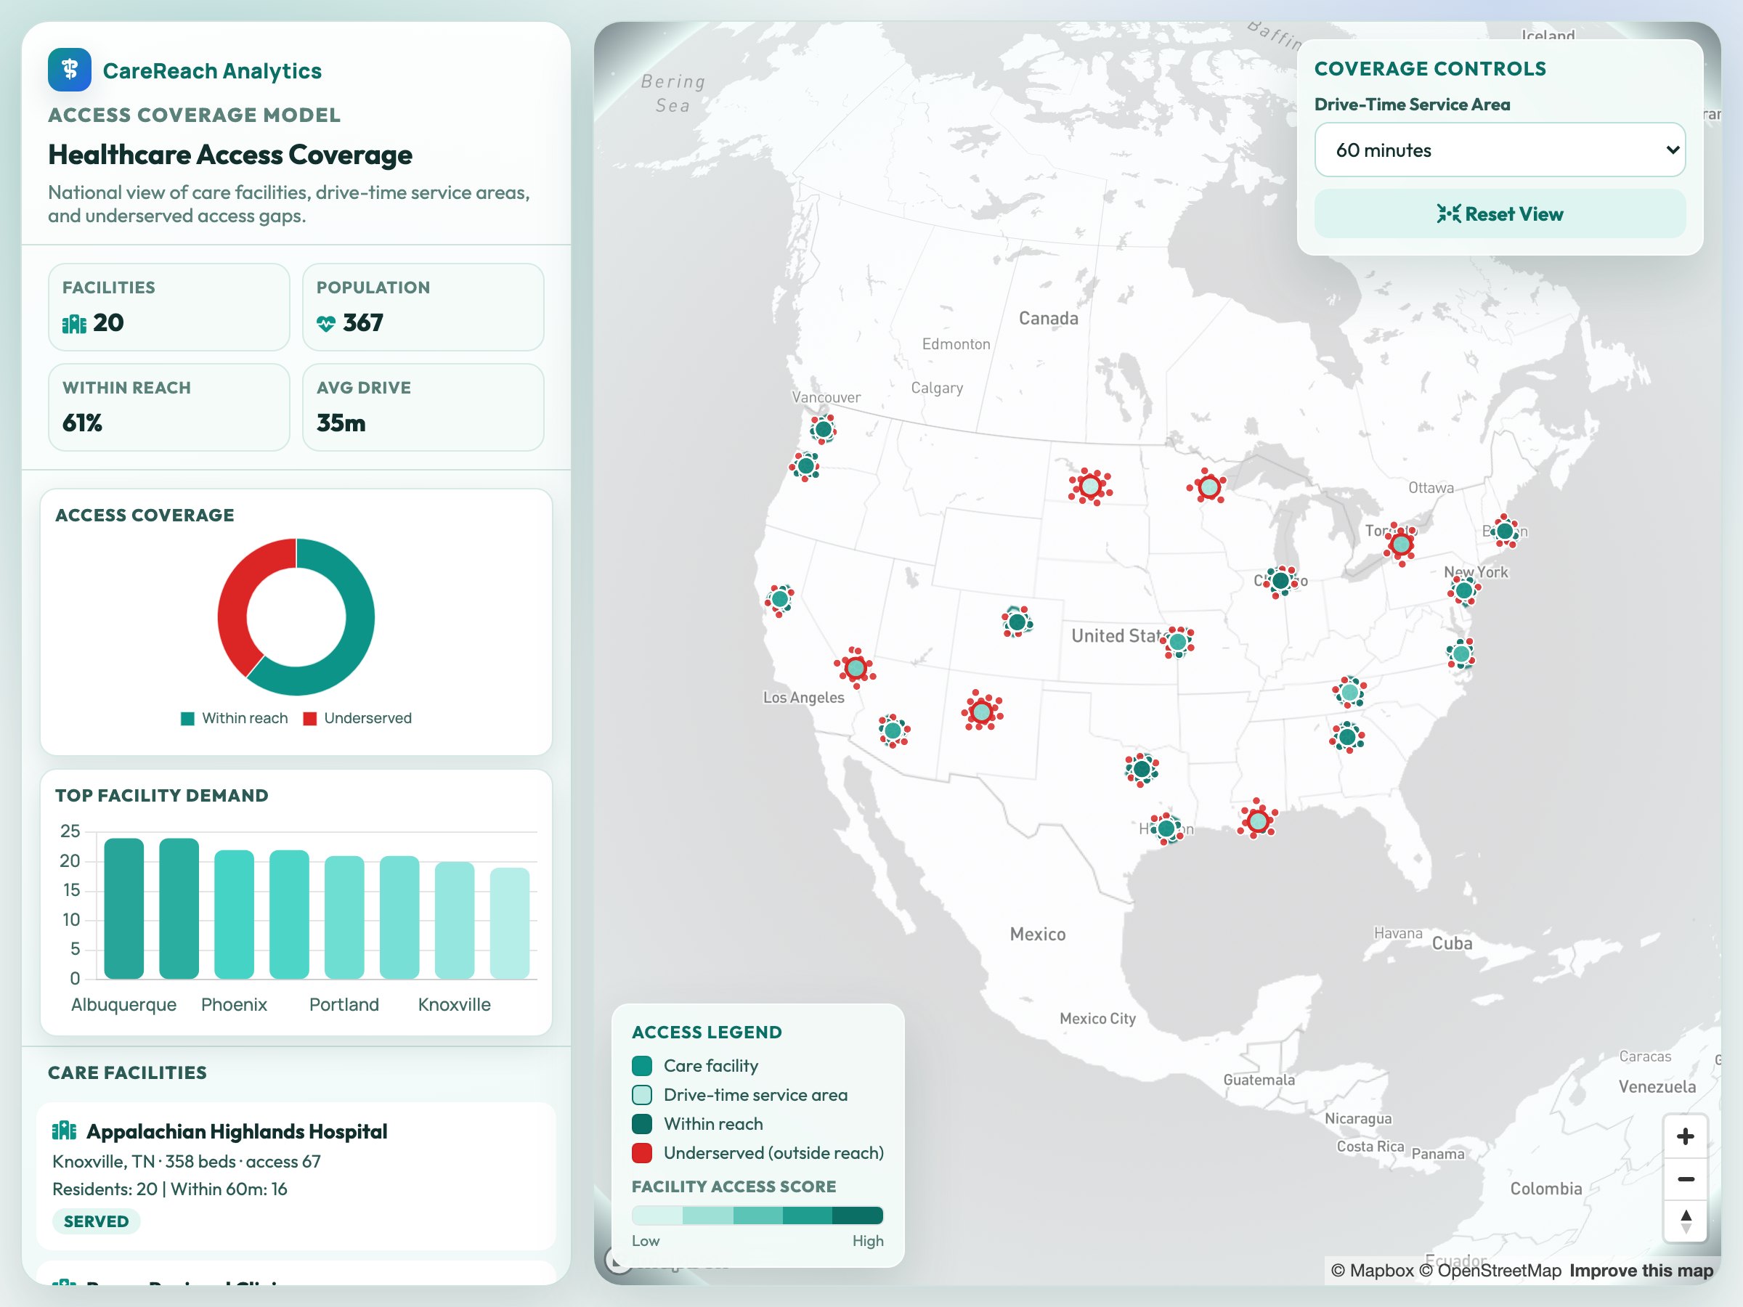Image resolution: width=1743 pixels, height=1307 pixels.
Task: Click the heartbeat icon beside 367
Action: click(326, 323)
